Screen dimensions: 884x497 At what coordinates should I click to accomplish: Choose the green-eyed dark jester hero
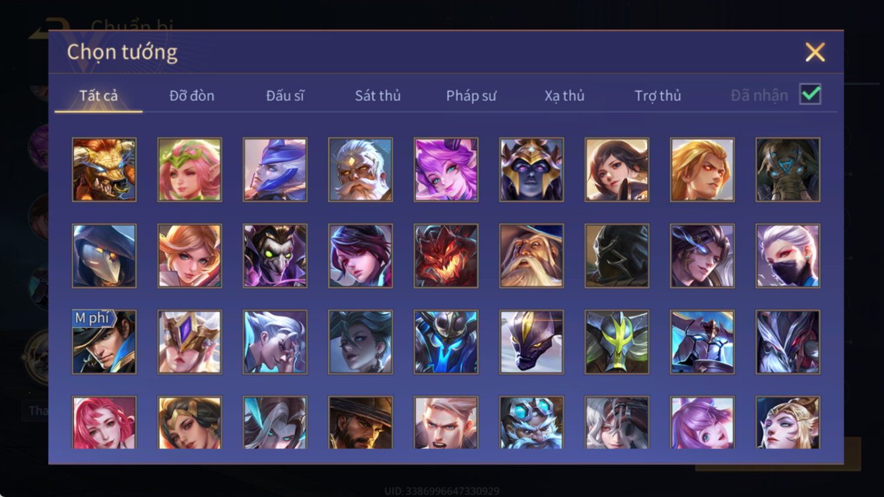pos(275,256)
